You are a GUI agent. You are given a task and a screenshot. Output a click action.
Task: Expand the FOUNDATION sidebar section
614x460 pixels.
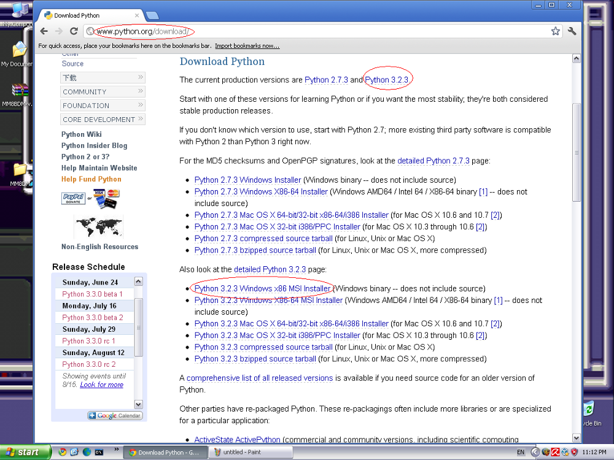pyautogui.click(x=103, y=105)
